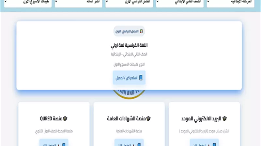Screen dimensions: 261x146
Task: Click الدخول الآن under منصة الشهادات العامة
Action: click(x=129, y=143)
